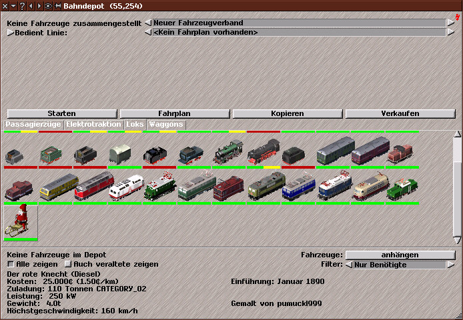Check the 'Auch veraltete zeigen' option
The height and width of the screenshot is (320, 463).
67,264
